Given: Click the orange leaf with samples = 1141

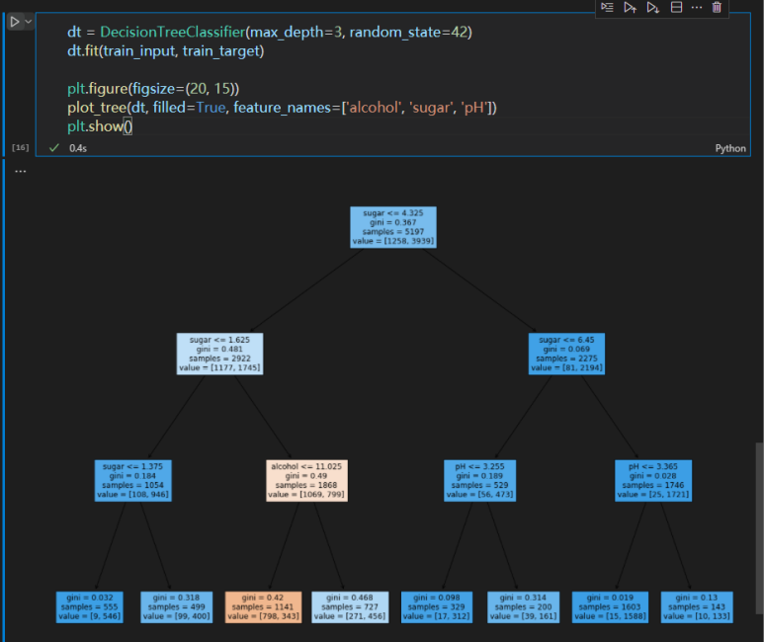Looking at the screenshot, I should click(x=263, y=606).
